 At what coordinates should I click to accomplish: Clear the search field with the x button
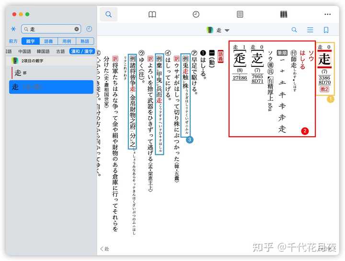77,29
